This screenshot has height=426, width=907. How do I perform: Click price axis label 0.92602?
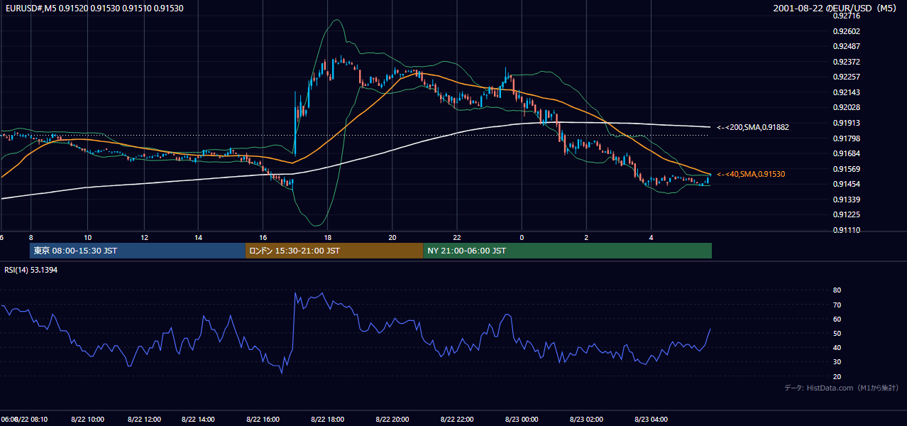point(846,31)
